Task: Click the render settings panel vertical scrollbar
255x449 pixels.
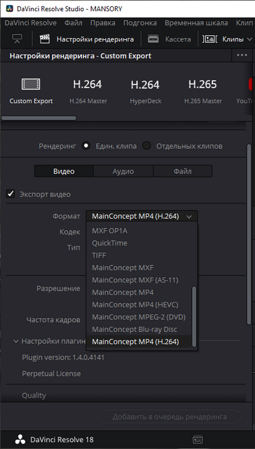Action: 249,234
